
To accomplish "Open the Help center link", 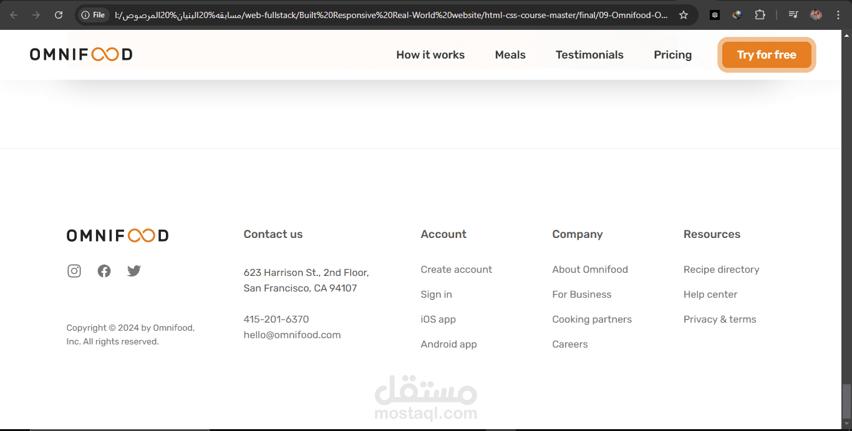I will (x=710, y=295).
